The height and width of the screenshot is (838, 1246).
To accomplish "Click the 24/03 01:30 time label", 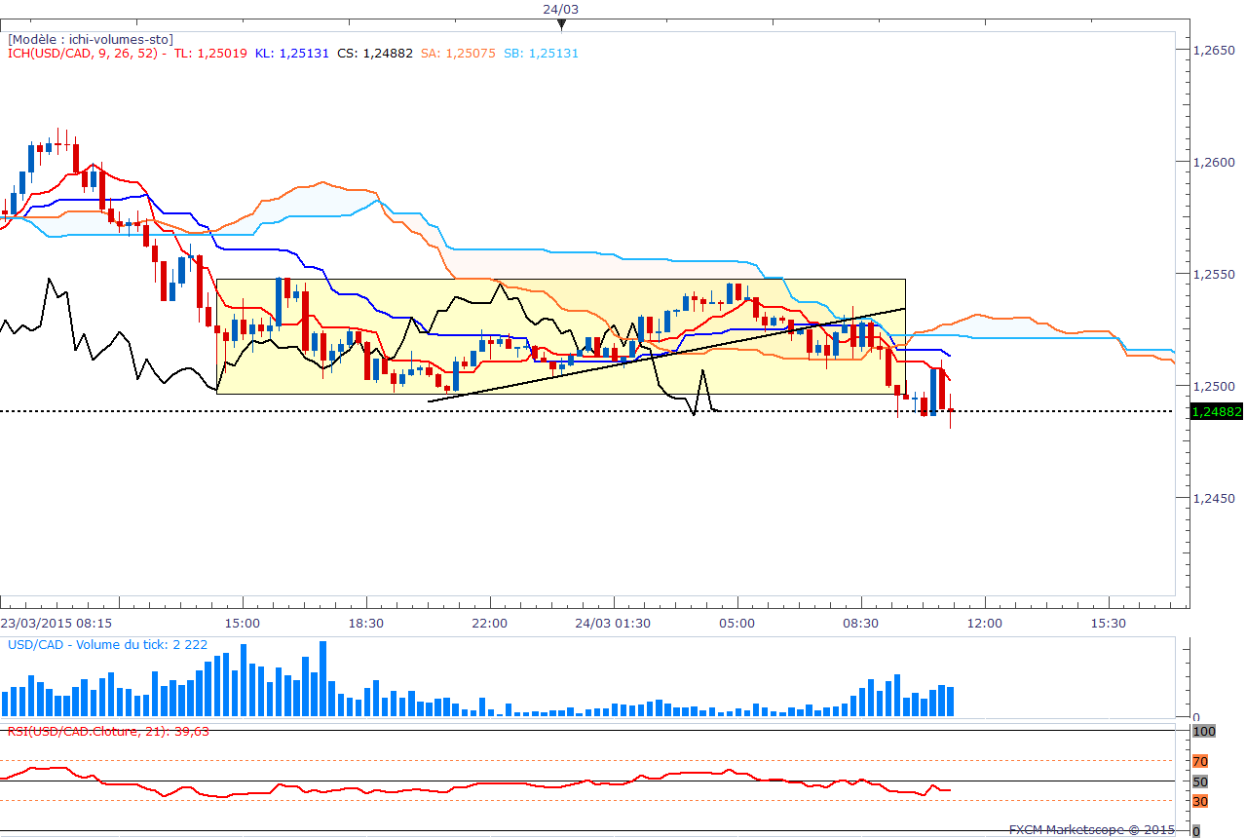I will click(x=613, y=622).
